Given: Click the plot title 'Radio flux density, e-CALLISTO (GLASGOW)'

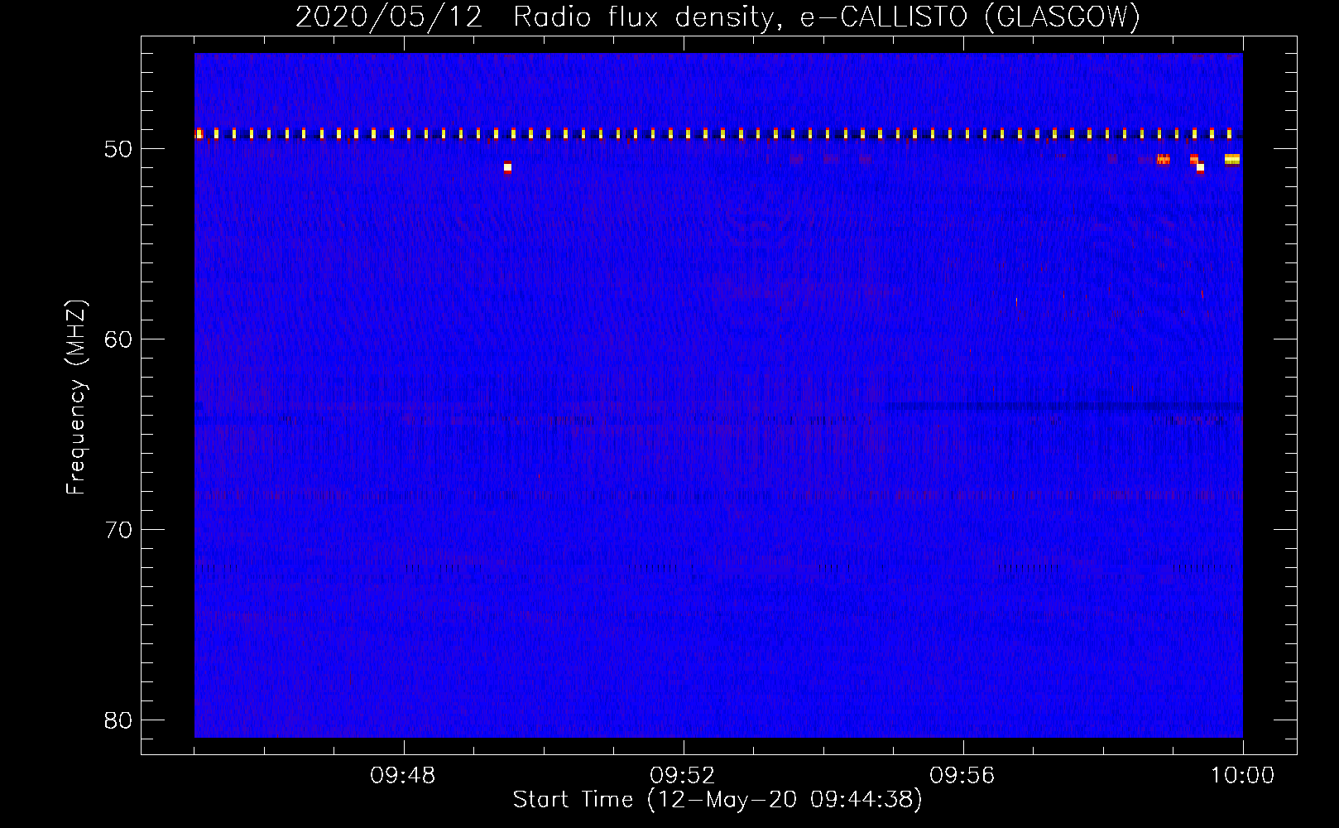Looking at the screenshot, I should point(827,17).
